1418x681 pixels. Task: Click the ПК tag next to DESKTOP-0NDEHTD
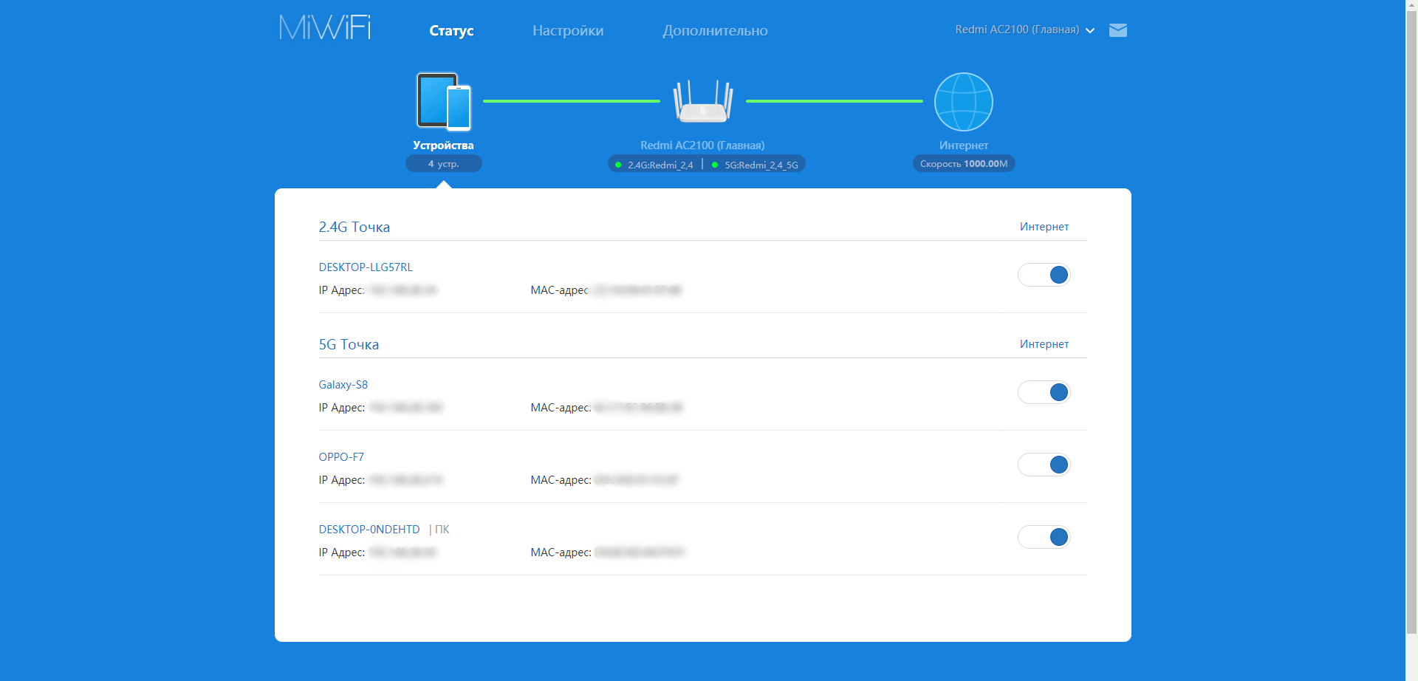pyautogui.click(x=442, y=530)
